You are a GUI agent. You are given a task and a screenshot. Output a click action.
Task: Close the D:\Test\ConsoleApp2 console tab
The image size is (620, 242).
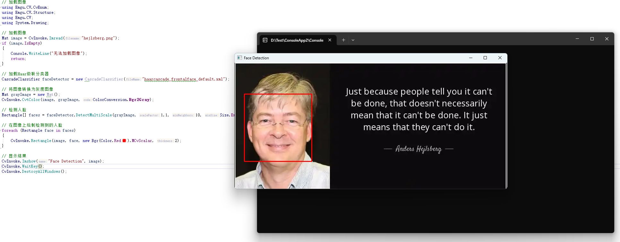pos(330,40)
